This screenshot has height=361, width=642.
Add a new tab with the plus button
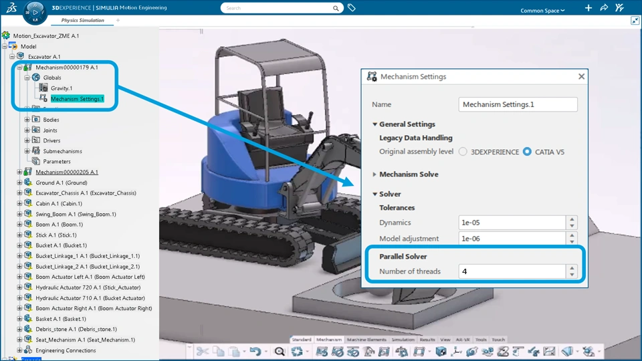pos(118,20)
